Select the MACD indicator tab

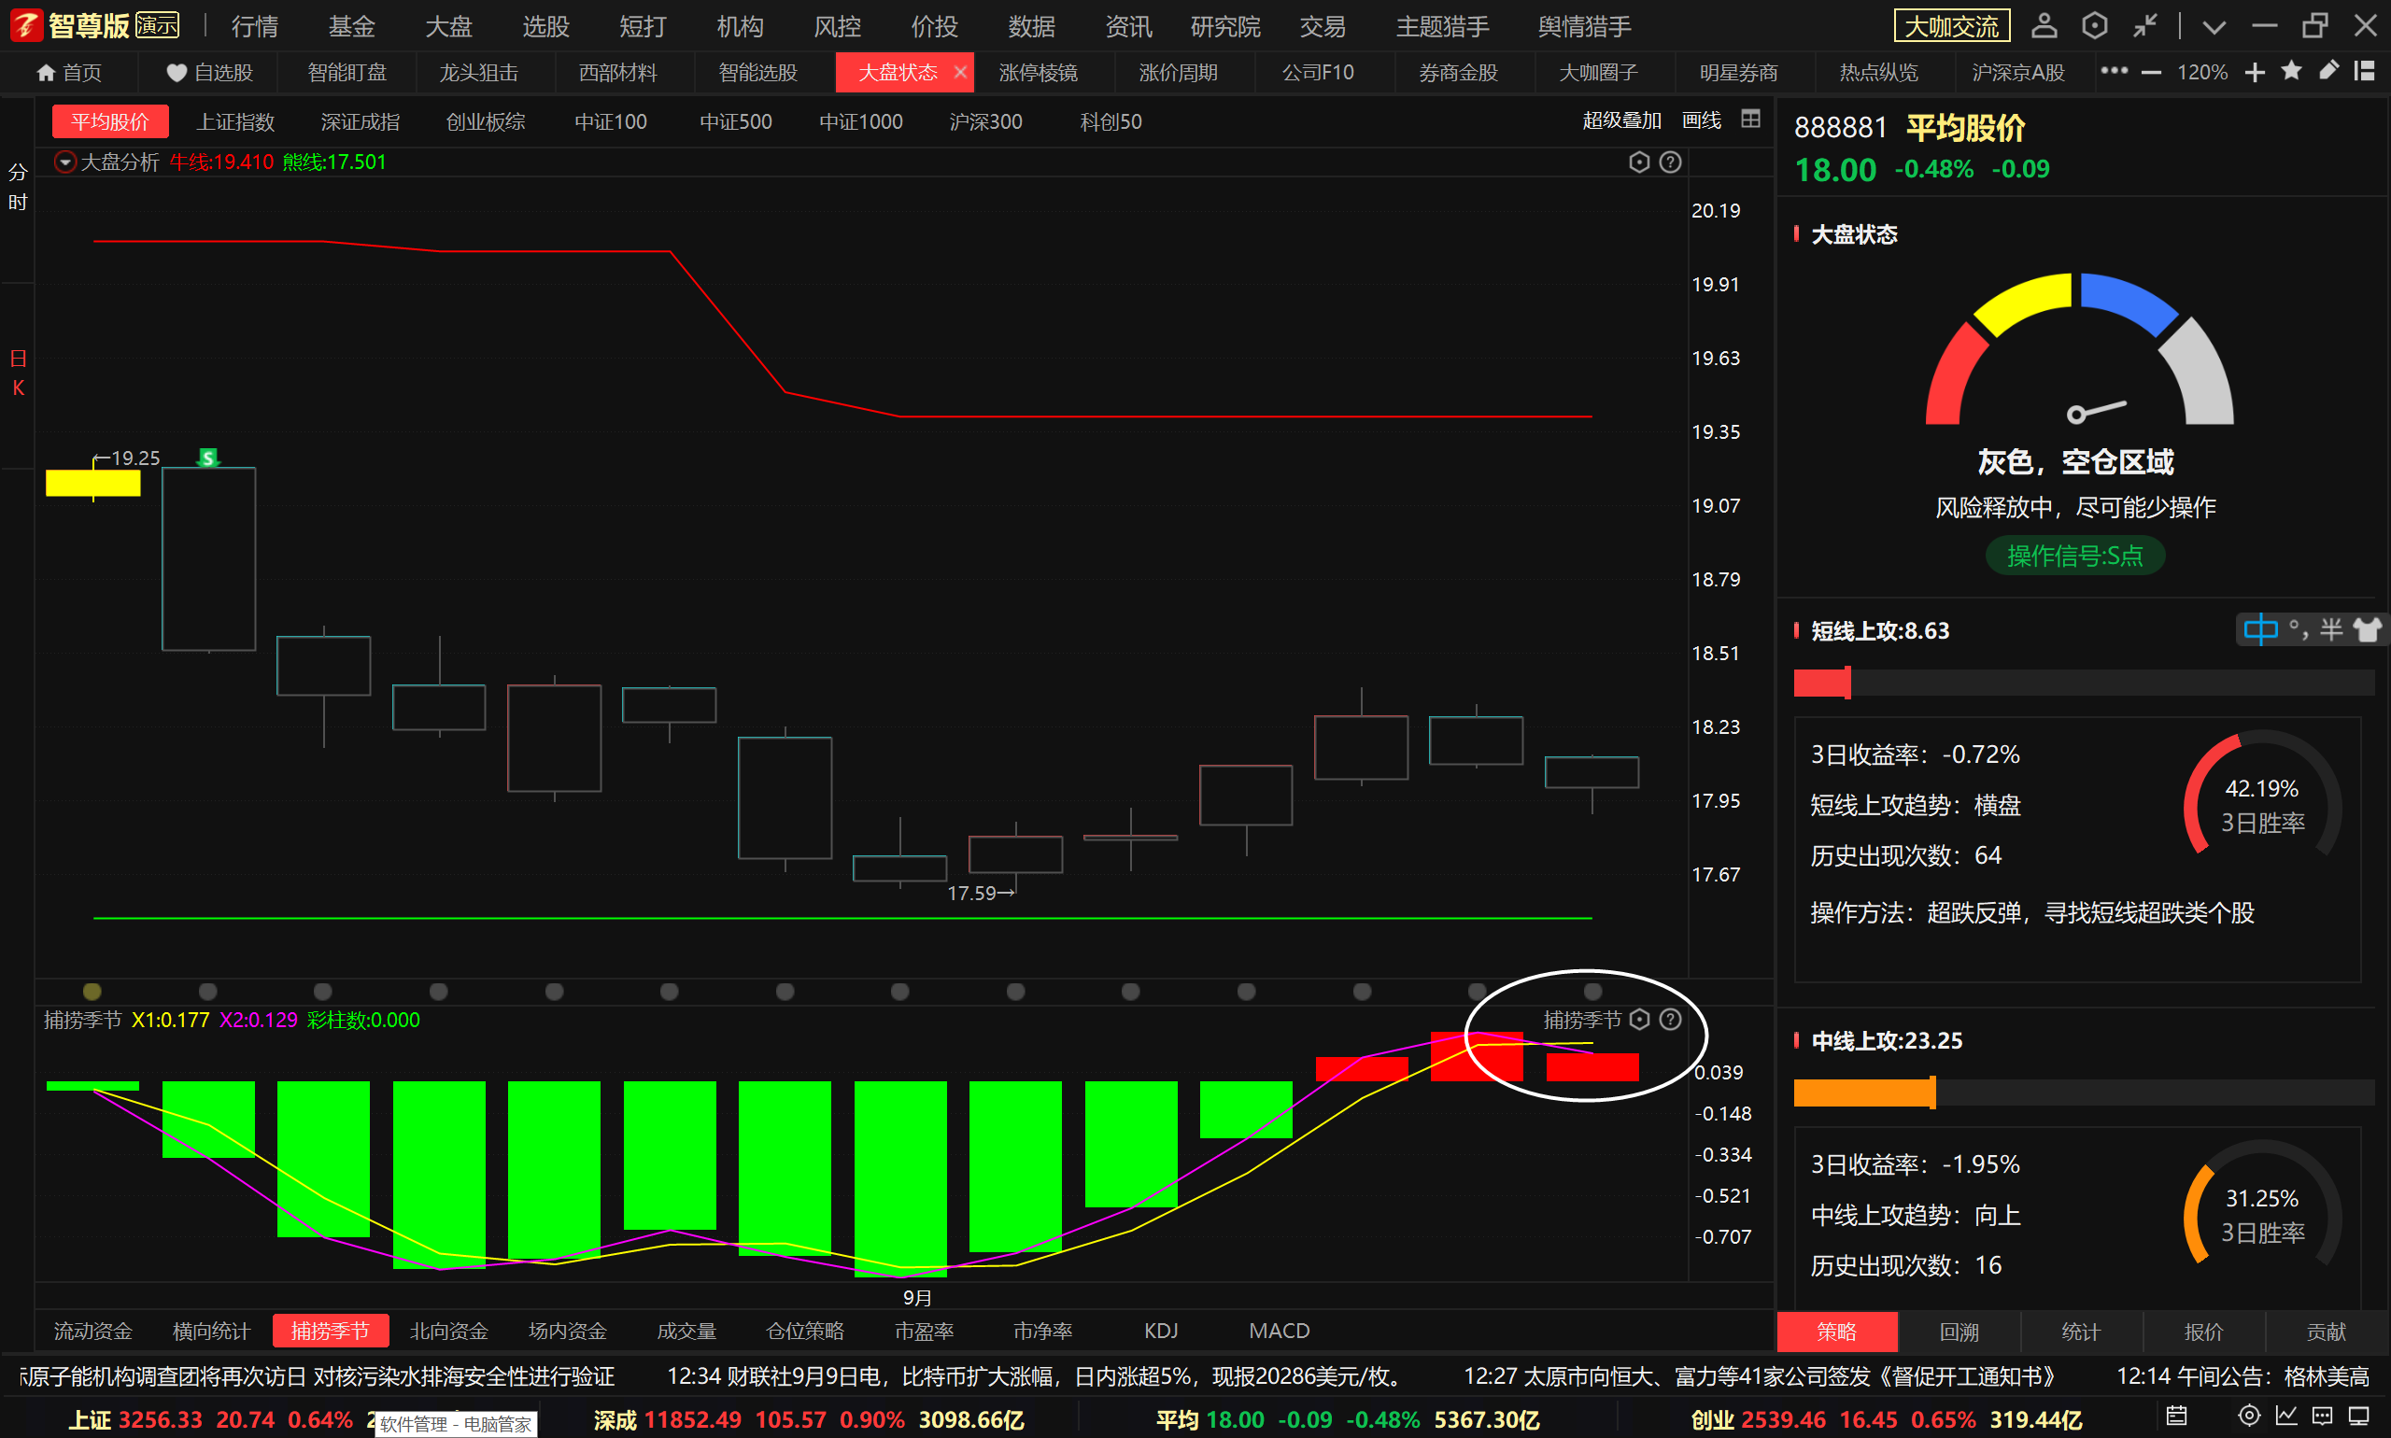tap(1279, 1331)
